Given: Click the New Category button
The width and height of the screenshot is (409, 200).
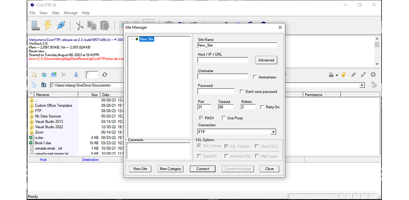Looking at the screenshot, I should pyautogui.click(x=170, y=169).
